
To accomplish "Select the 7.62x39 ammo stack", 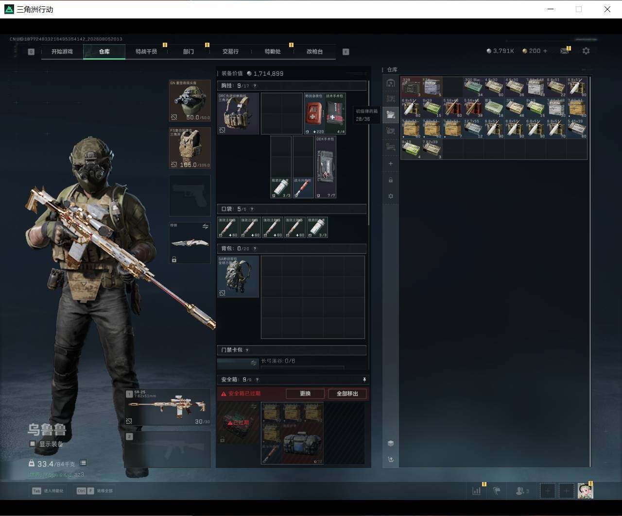I will pos(432,150).
